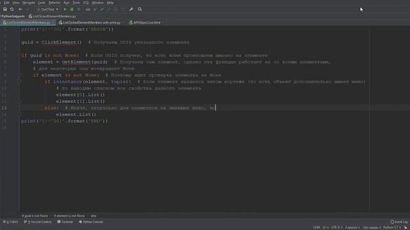Navigate back with the left arrow icon
Image resolution: width=410 pixels, height=230 pixels.
click(x=20, y=9)
